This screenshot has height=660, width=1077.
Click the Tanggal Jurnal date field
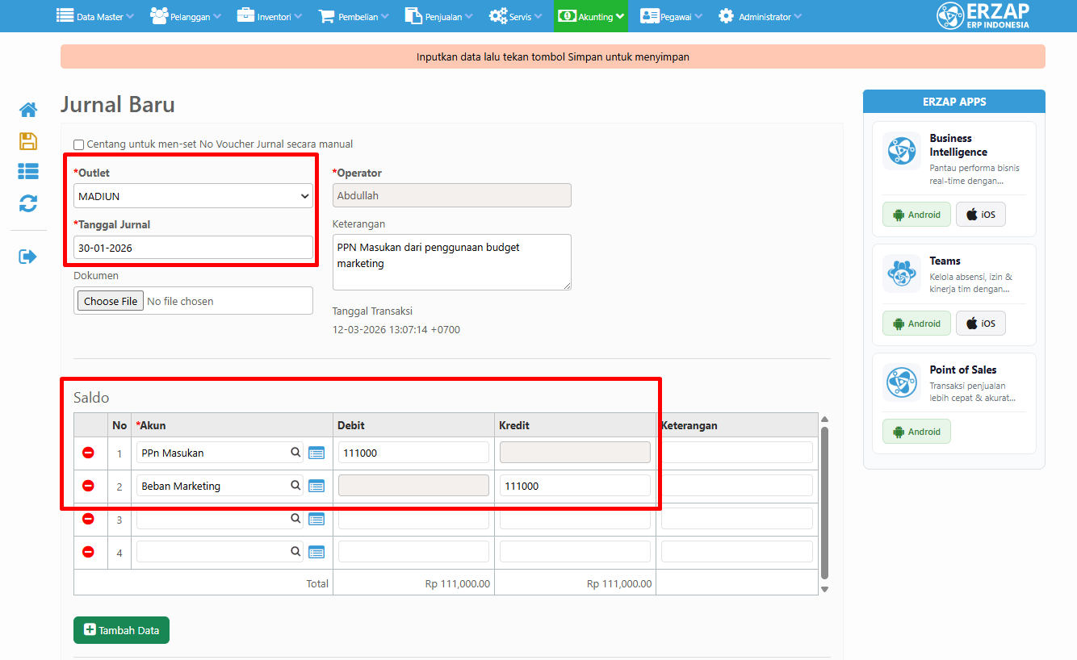tap(193, 248)
